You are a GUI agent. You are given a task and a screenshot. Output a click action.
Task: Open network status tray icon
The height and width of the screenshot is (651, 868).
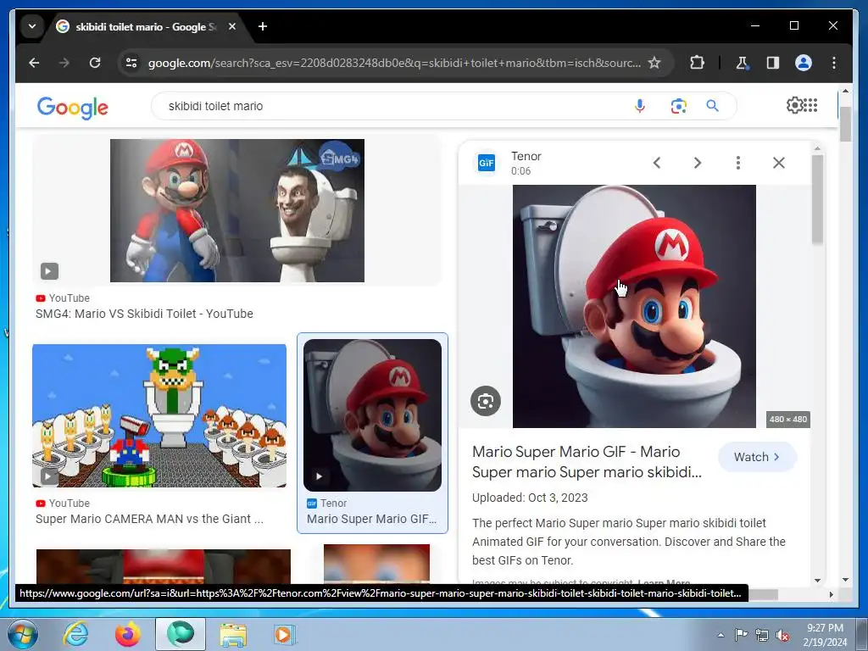pyautogui.click(x=762, y=635)
